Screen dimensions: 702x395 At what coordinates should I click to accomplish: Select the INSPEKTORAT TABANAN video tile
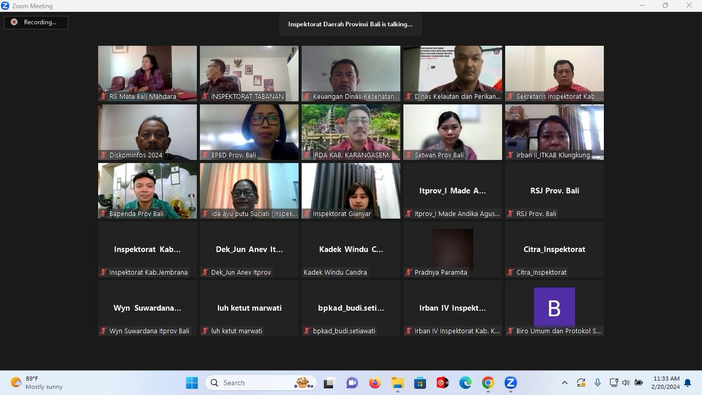[249, 73]
